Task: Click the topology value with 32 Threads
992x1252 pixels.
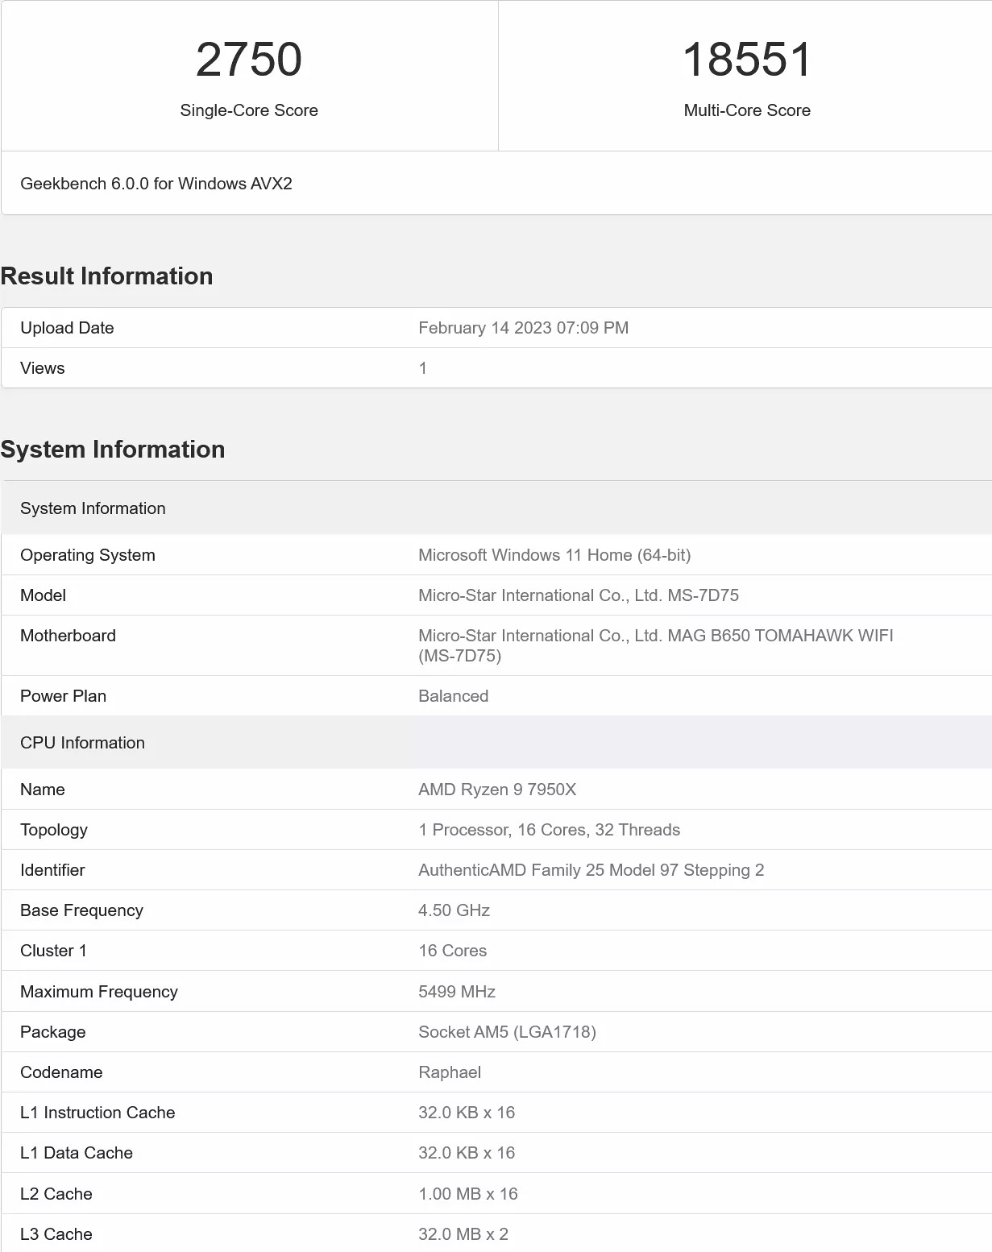Action: 549,830
